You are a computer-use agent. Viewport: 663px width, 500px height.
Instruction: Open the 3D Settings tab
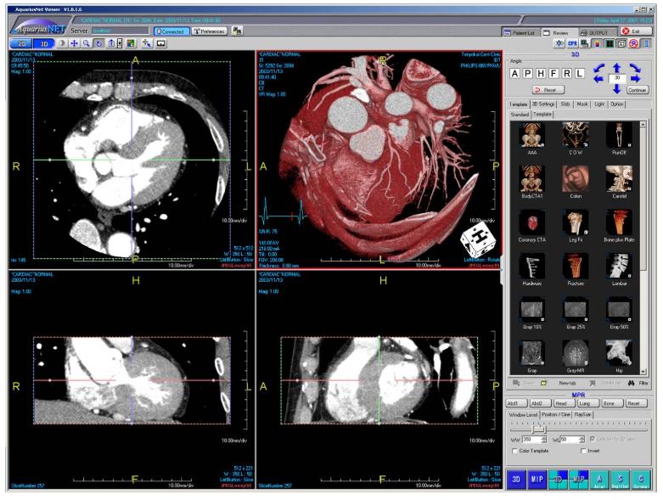pyautogui.click(x=544, y=104)
